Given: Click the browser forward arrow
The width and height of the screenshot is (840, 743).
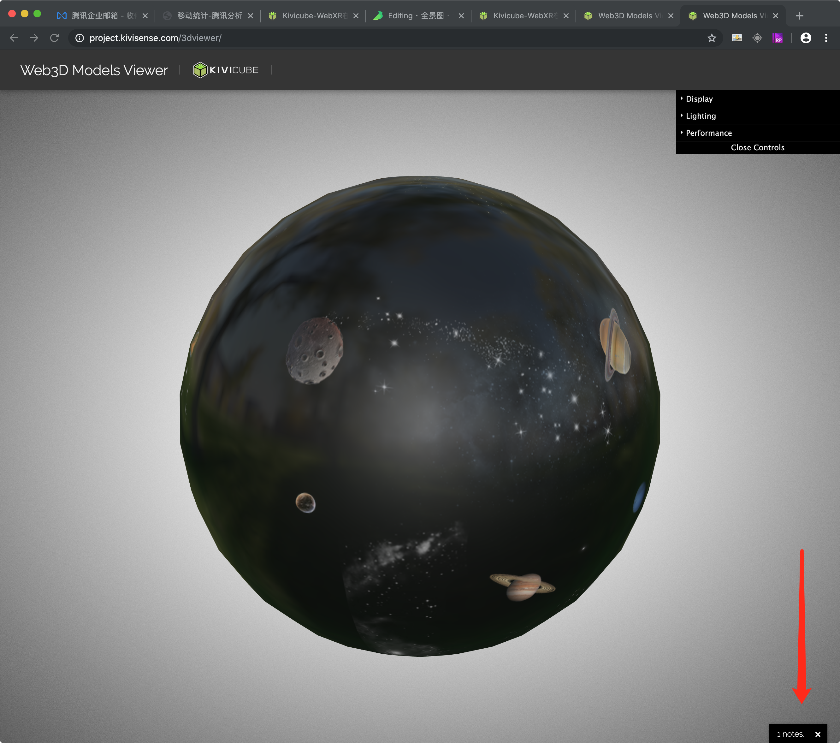Looking at the screenshot, I should 34,38.
